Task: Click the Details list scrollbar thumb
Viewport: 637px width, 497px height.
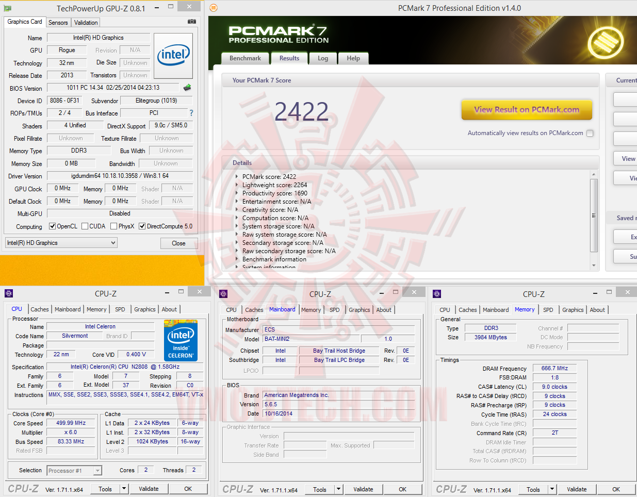Action: coord(594,215)
